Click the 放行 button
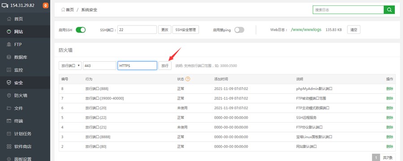Screen dimensions: 403x161 point(165,66)
